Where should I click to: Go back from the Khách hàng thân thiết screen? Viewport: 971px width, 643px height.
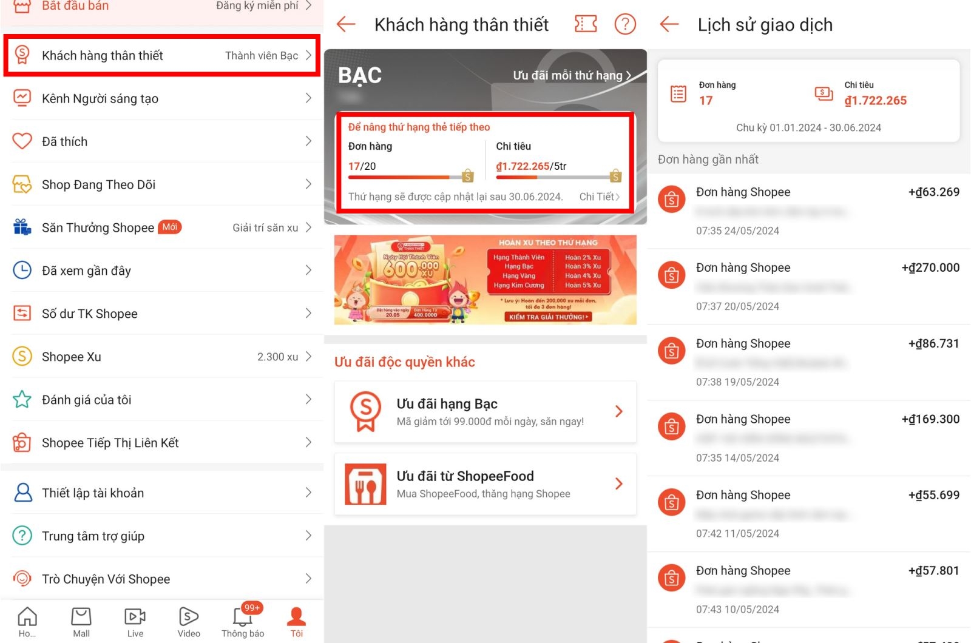[346, 24]
